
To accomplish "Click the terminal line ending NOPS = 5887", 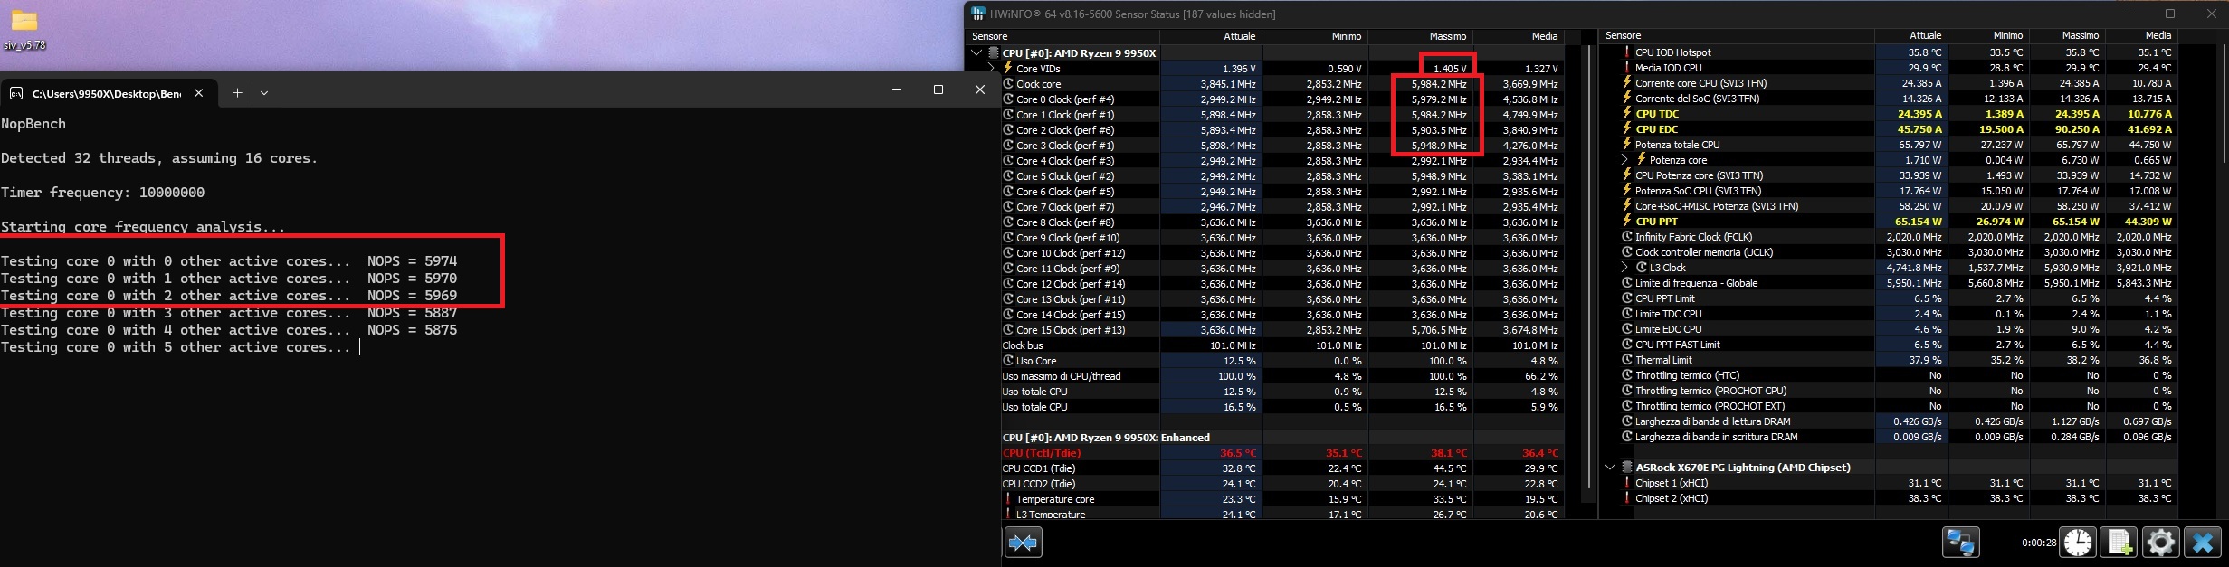I will tap(229, 313).
